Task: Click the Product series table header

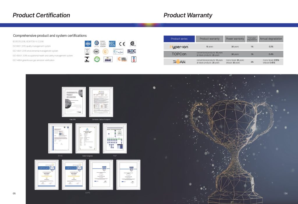Action: coord(179,39)
